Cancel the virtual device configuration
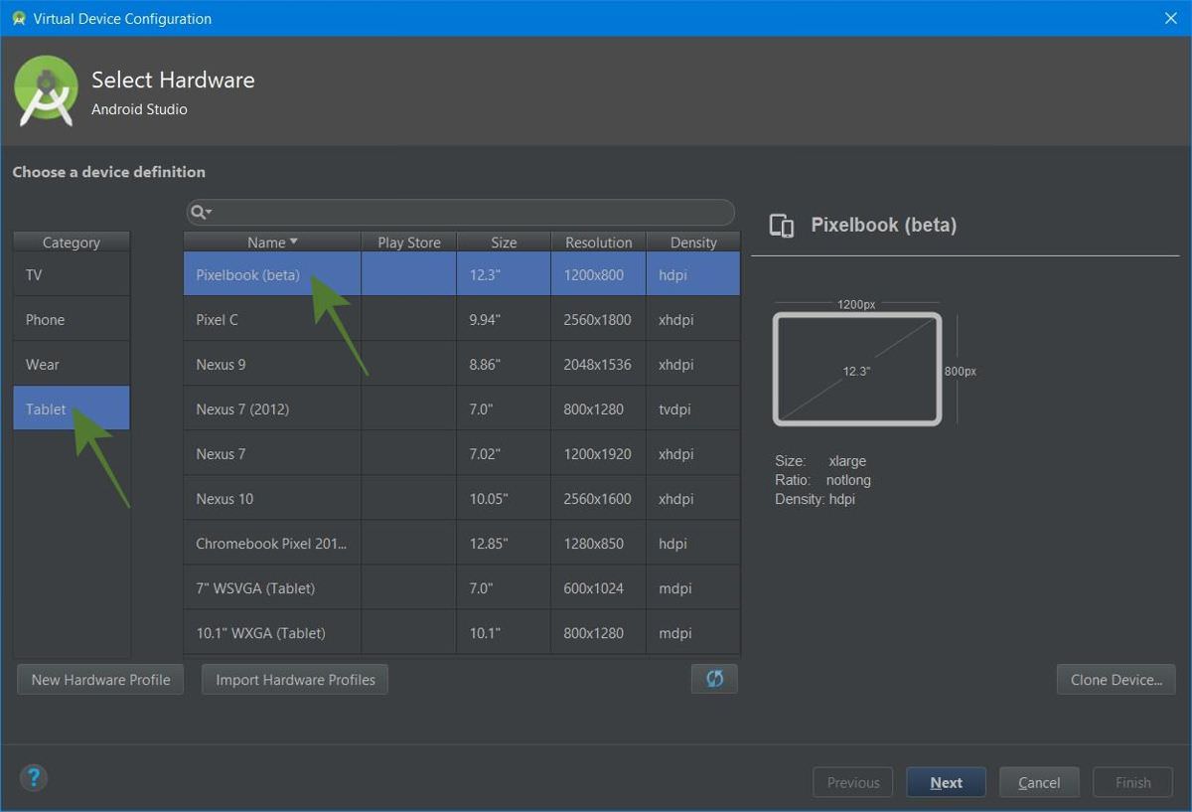1192x812 pixels. click(1038, 782)
